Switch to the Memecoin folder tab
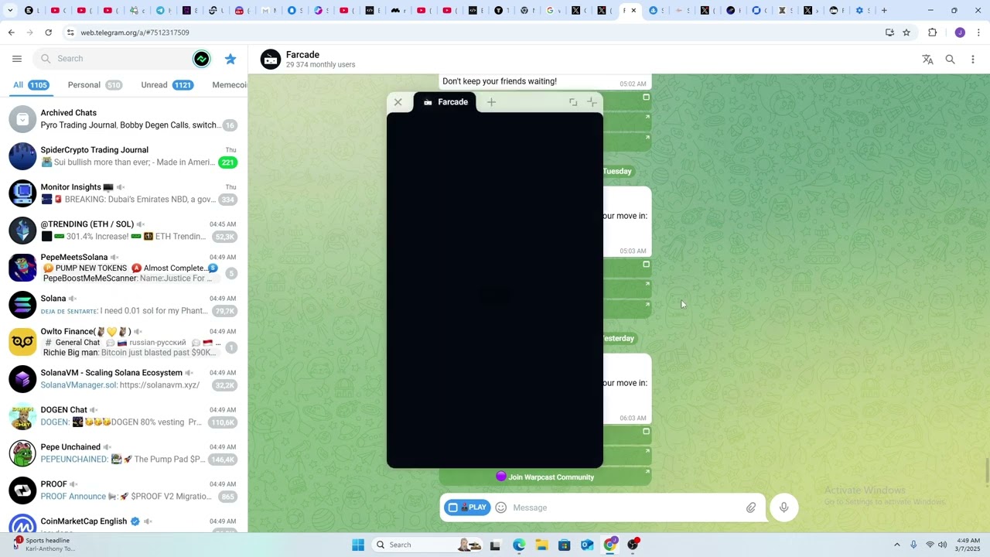 tap(230, 85)
